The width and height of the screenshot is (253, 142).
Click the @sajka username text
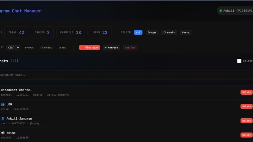(x=38, y=95)
